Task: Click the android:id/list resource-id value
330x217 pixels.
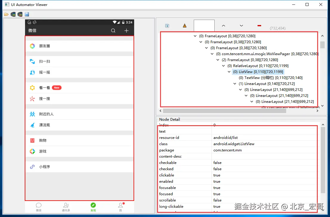Action: (225, 138)
